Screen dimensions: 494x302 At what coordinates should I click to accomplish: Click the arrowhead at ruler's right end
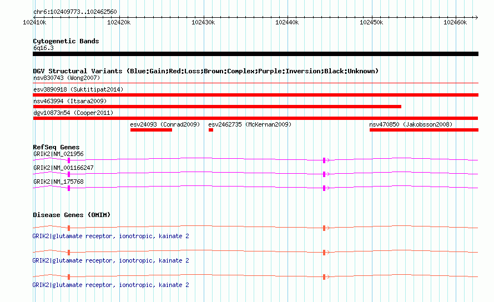click(x=476, y=17)
